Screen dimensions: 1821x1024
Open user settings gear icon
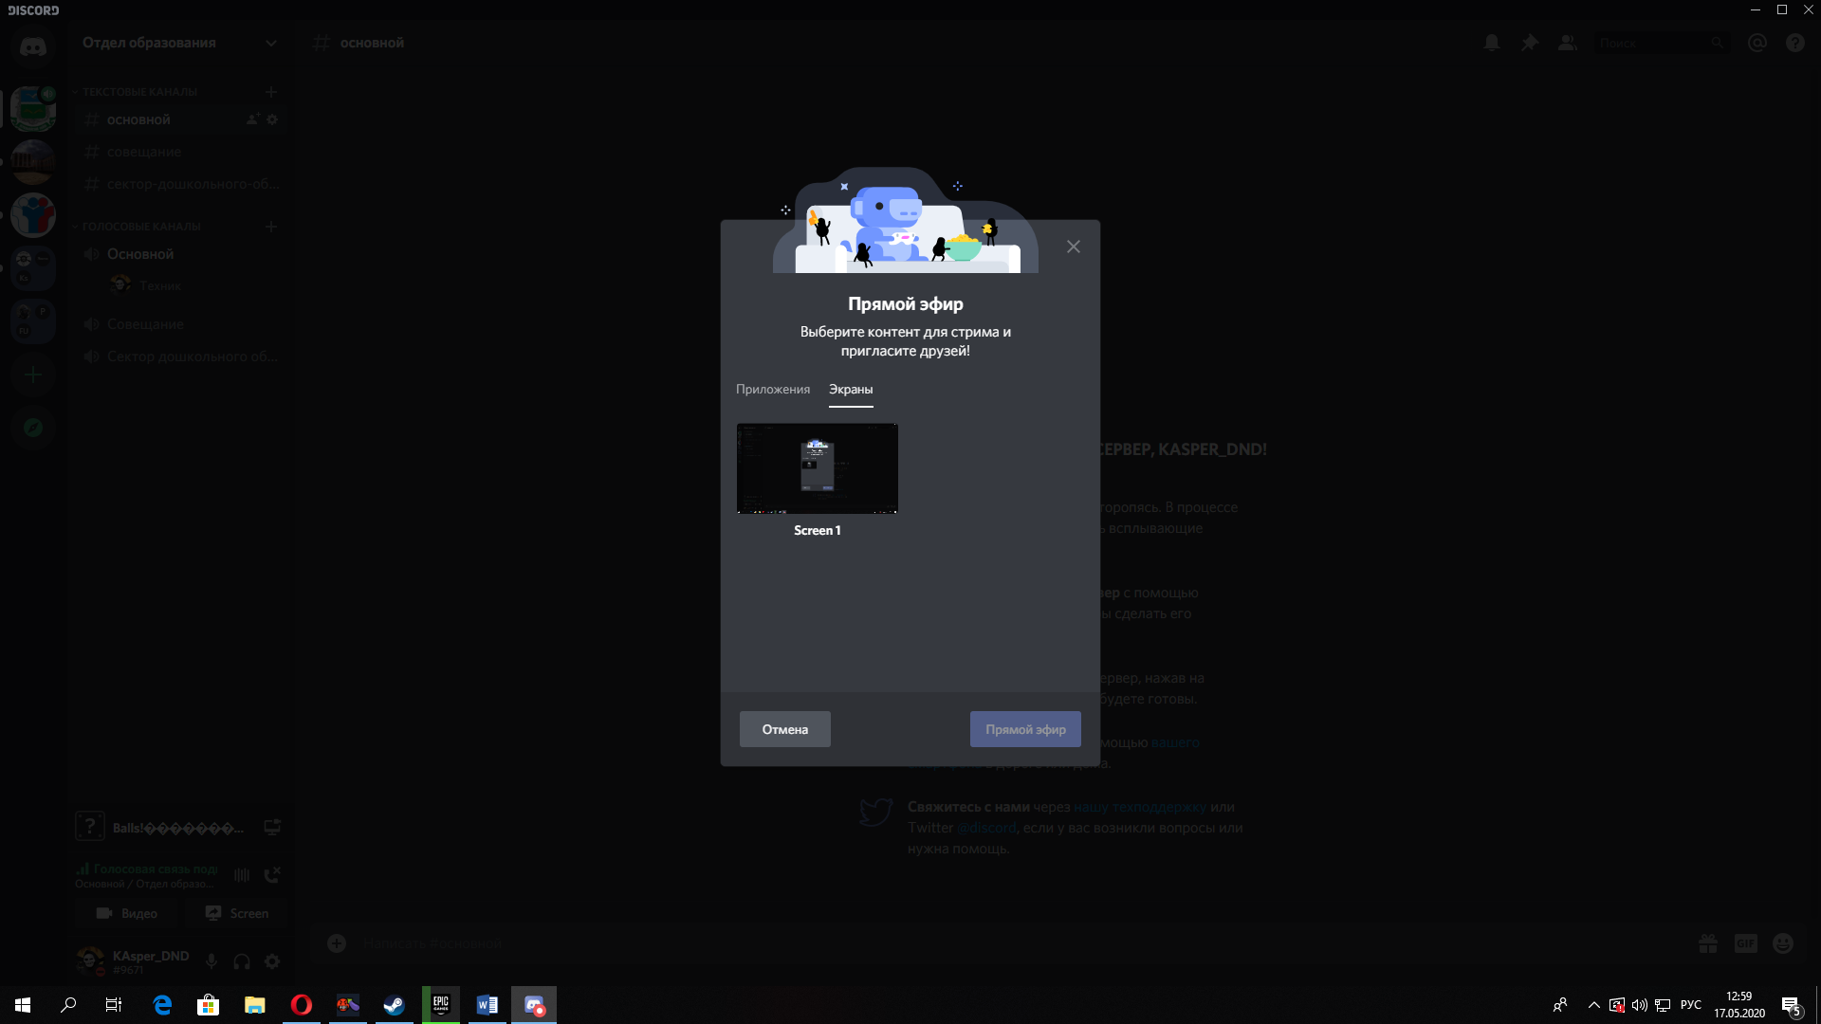(272, 961)
